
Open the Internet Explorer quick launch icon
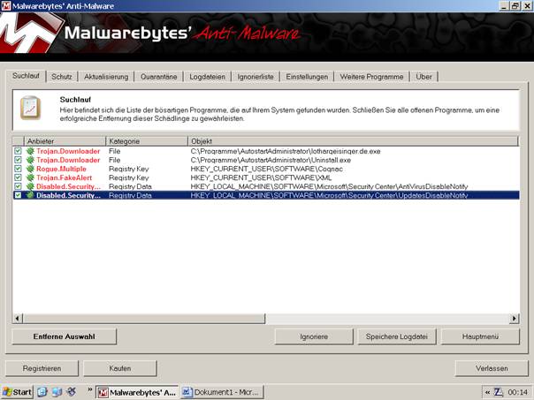tap(42, 392)
